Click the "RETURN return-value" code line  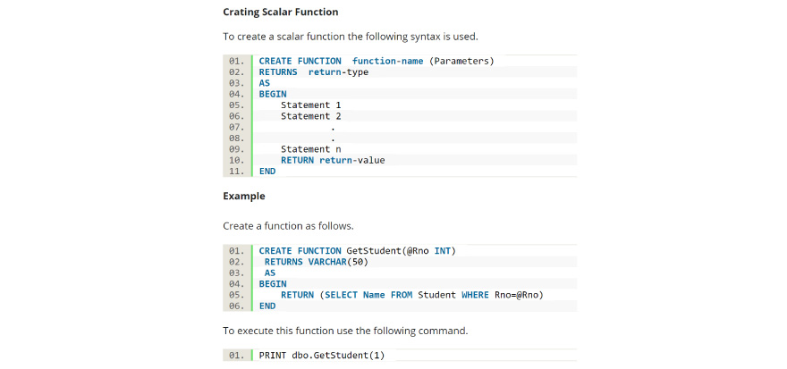point(332,160)
